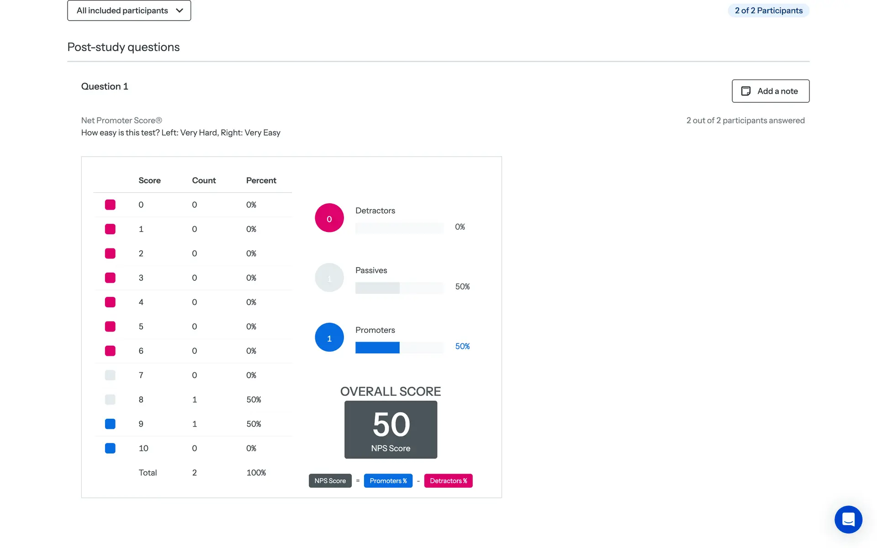Click the Promoters blue circle showing 1
This screenshot has height=548, width=877.
[329, 337]
